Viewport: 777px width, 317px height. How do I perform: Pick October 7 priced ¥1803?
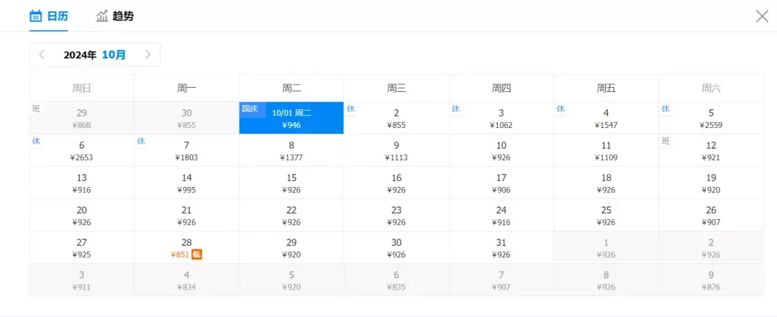(x=186, y=150)
